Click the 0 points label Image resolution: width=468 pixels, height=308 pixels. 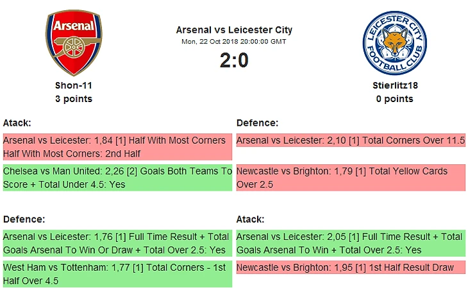click(394, 99)
